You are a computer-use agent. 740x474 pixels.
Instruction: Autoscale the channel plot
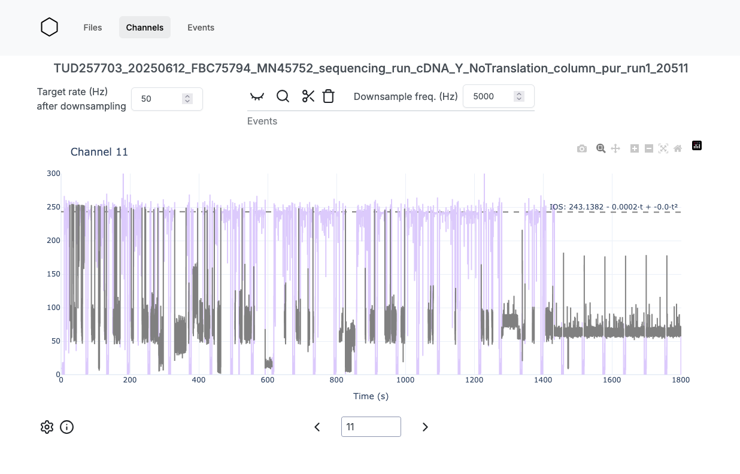point(663,148)
